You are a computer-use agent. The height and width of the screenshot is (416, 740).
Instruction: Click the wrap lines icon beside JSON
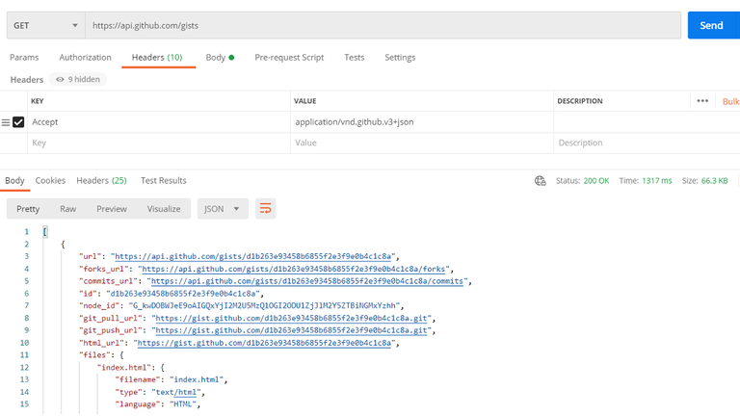265,209
